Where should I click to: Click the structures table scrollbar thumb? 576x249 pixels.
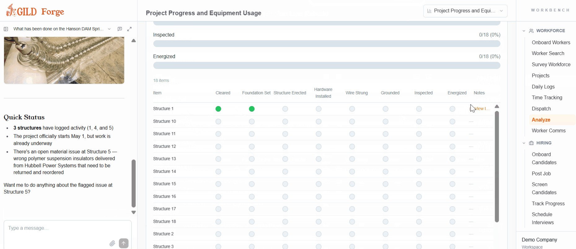pyautogui.click(x=497, y=167)
